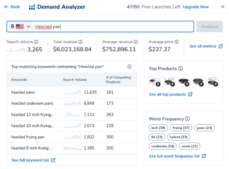Screen dimensions: 229x169
Task: Click the lid (23) word chip
Action: point(157,137)
